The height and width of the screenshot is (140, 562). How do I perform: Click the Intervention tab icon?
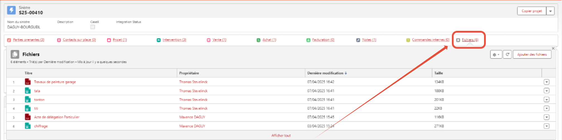159,40
